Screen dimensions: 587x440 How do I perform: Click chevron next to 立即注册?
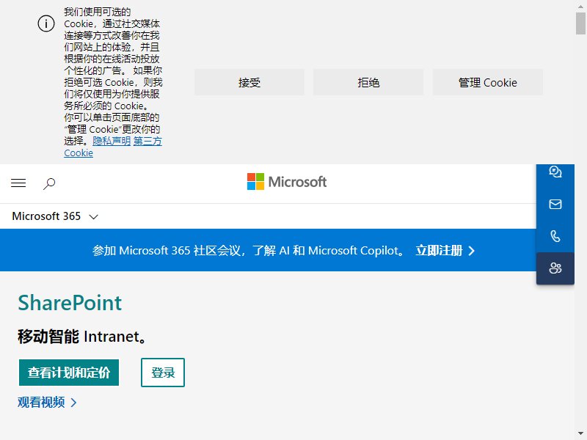pyautogui.click(x=472, y=251)
